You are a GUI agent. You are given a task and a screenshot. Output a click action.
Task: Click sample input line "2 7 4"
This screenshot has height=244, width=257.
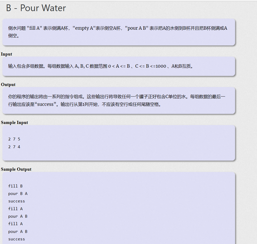point(14,147)
